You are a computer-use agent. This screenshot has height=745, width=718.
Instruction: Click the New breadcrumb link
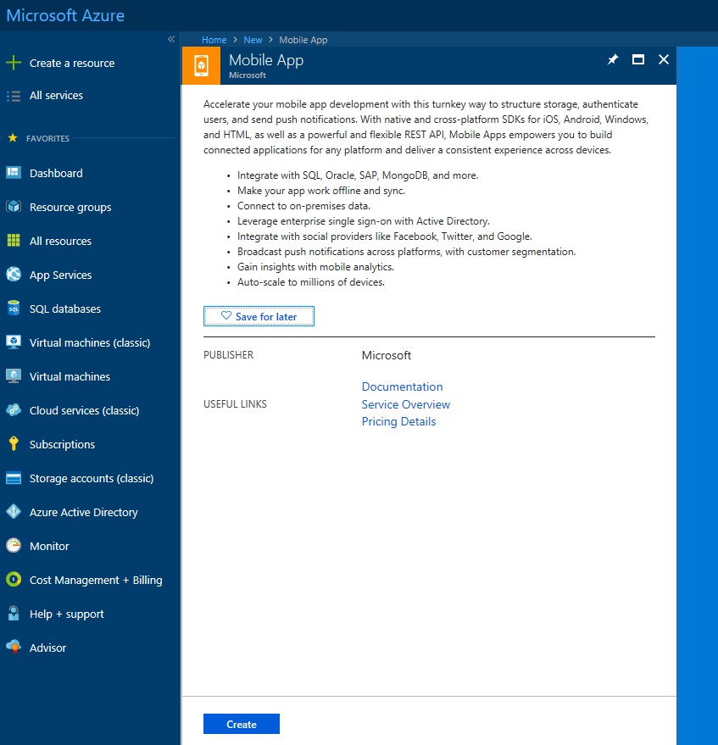pyautogui.click(x=253, y=40)
